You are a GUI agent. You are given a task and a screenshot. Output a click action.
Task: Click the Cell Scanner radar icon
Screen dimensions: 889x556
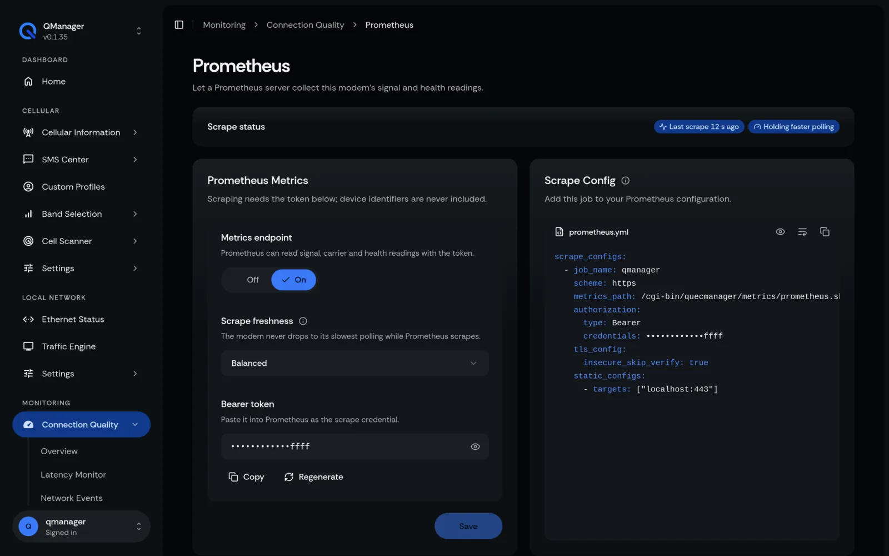coord(28,241)
